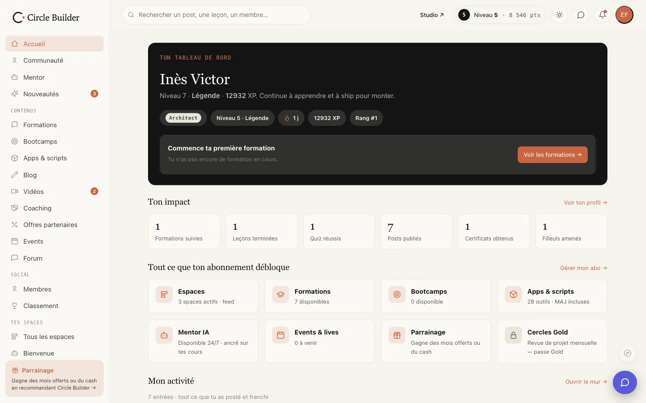Click the compass icon at right edge

tap(628, 353)
